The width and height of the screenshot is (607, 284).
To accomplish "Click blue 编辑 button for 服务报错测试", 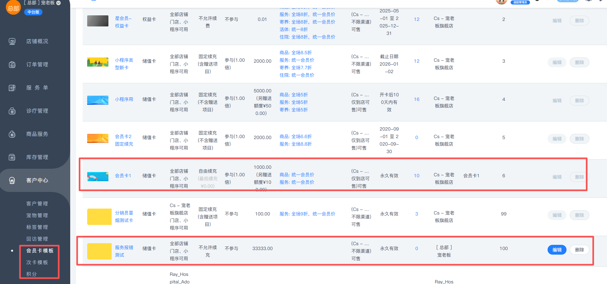I will (557, 250).
